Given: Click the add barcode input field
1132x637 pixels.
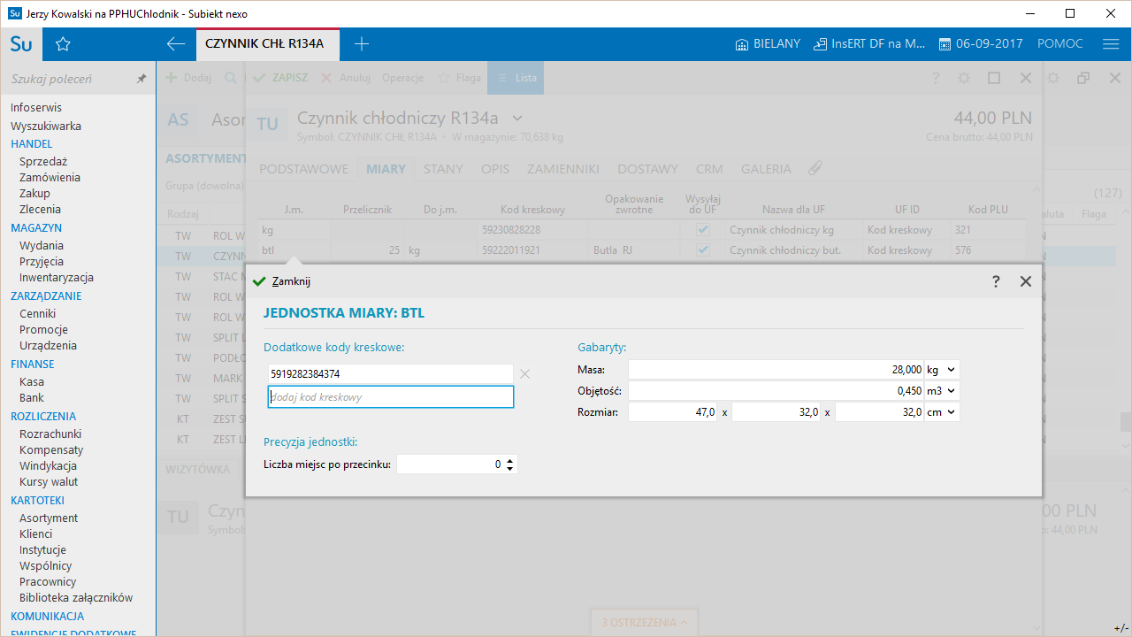Looking at the screenshot, I should coord(390,397).
